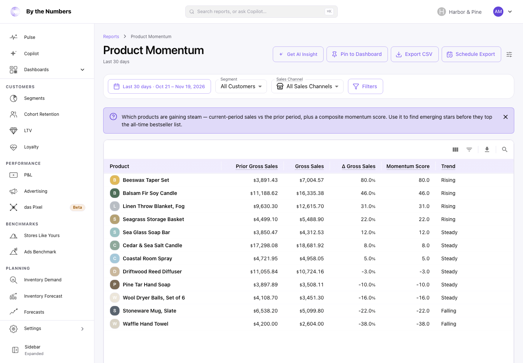Click the das Pixel icon

pyautogui.click(x=13, y=207)
